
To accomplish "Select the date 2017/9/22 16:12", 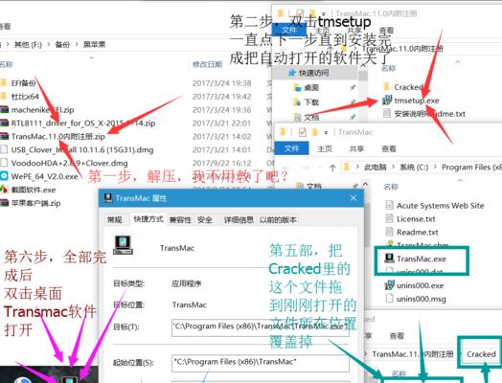I will [x=221, y=163].
